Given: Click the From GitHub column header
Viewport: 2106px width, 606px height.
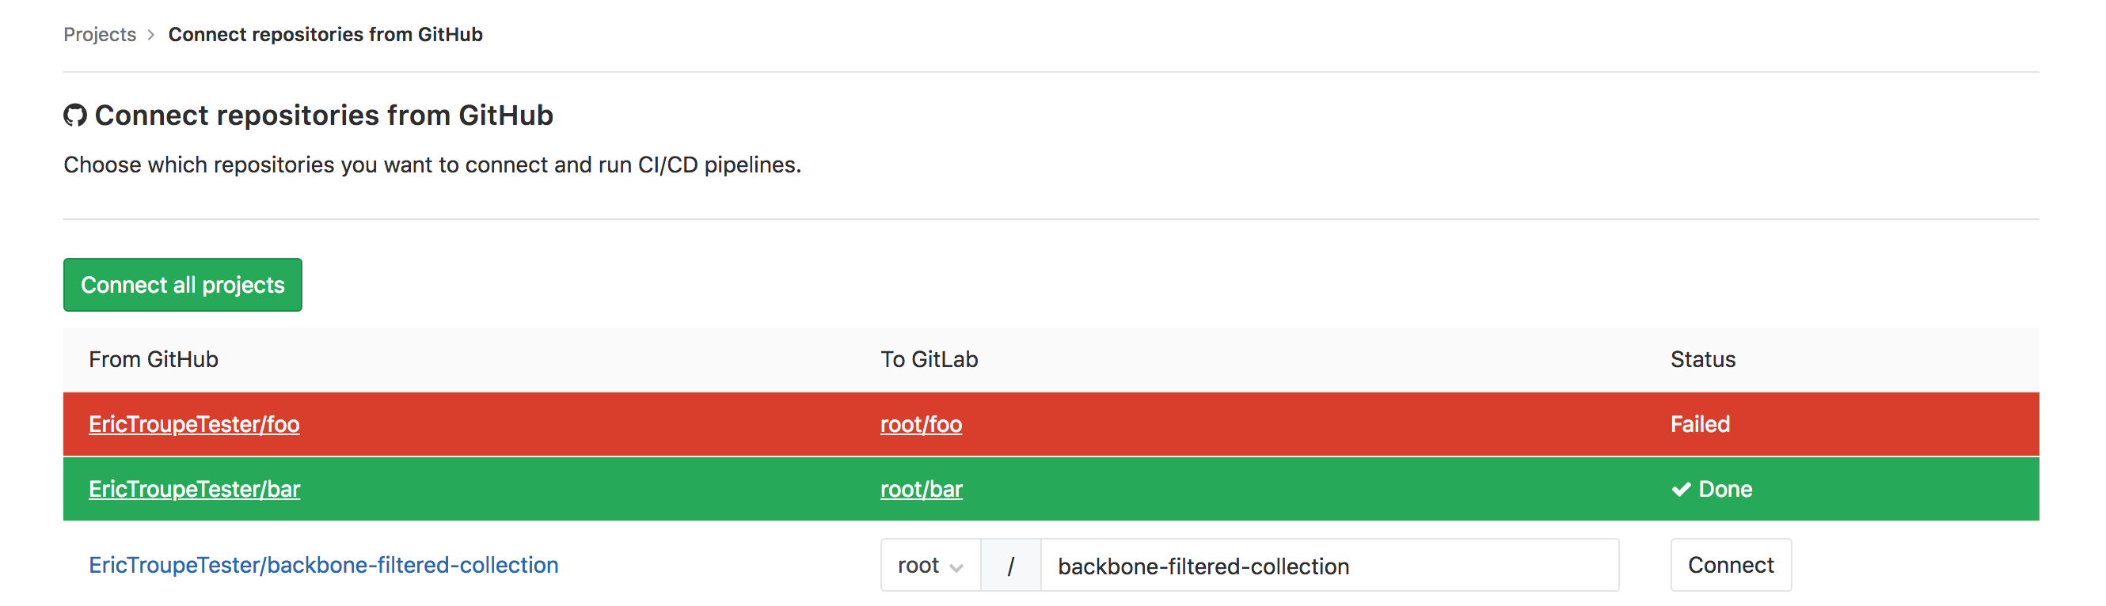Looking at the screenshot, I should coord(154,360).
